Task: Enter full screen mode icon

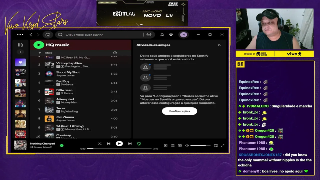Action: (x=223, y=145)
